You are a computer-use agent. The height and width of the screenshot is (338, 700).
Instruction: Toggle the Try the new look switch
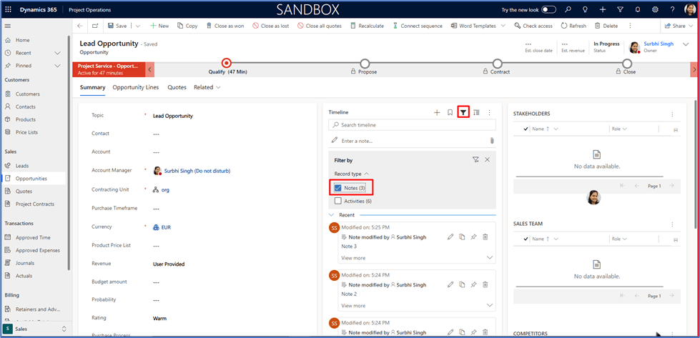pyautogui.click(x=548, y=9)
